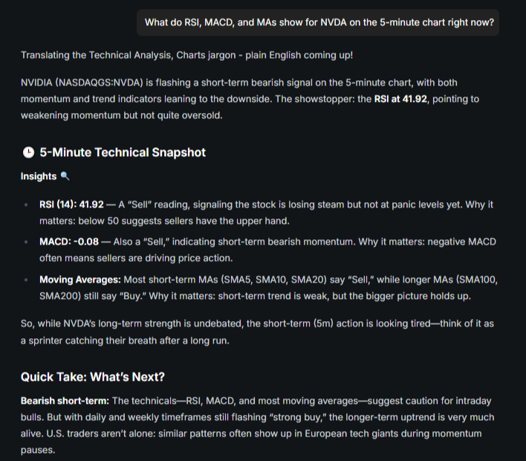Click the bold 'RSI (14): 41.92' label
The width and height of the screenshot is (526, 461).
[x=71, y=204]
